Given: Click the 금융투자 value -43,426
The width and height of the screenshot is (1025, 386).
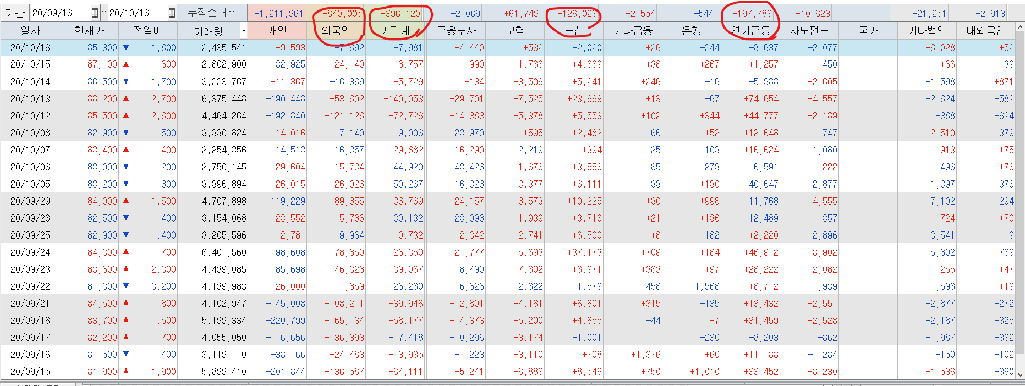Looking at the screenshot, I should (467, 167).
